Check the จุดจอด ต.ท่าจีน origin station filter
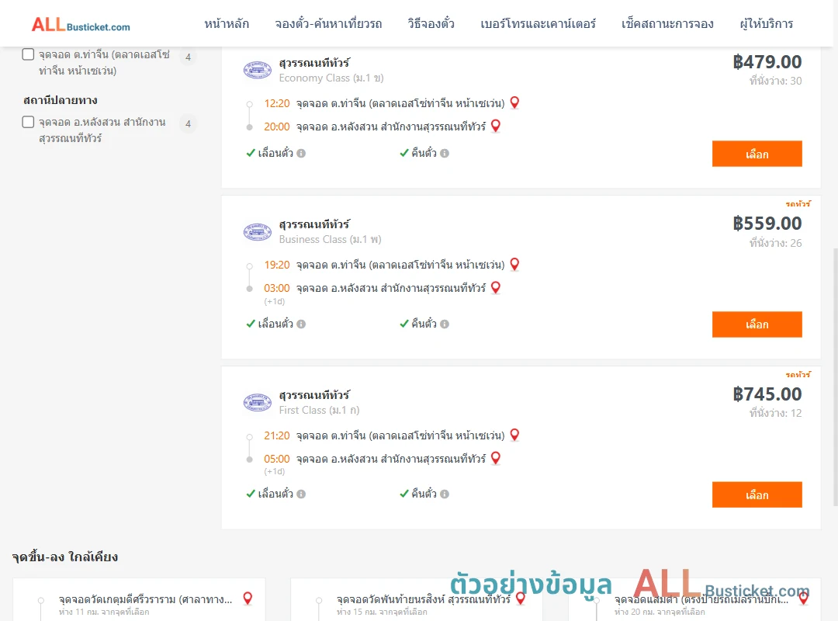The width and height of the screenshot is (838, 621). pos(29,54)
